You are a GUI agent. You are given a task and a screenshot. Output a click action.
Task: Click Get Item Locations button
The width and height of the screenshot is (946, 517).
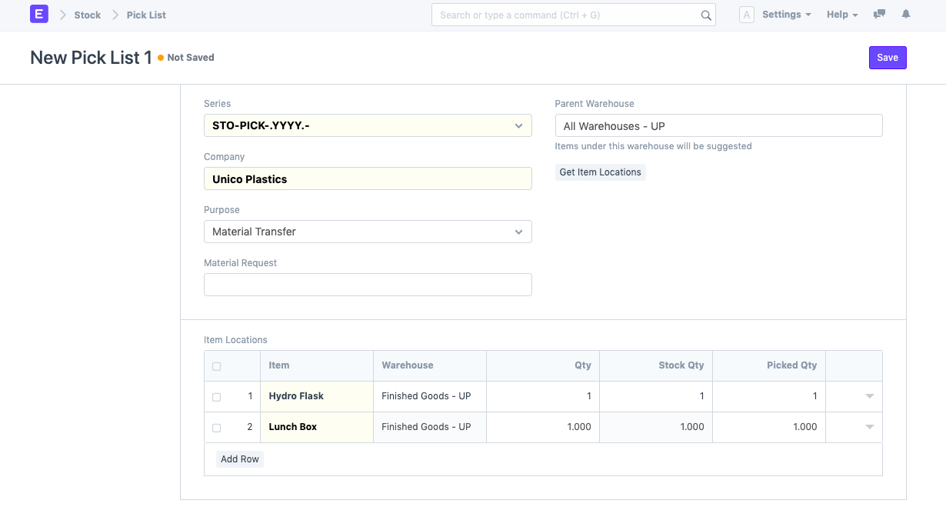pyautogui.click(x=600, y=172)
